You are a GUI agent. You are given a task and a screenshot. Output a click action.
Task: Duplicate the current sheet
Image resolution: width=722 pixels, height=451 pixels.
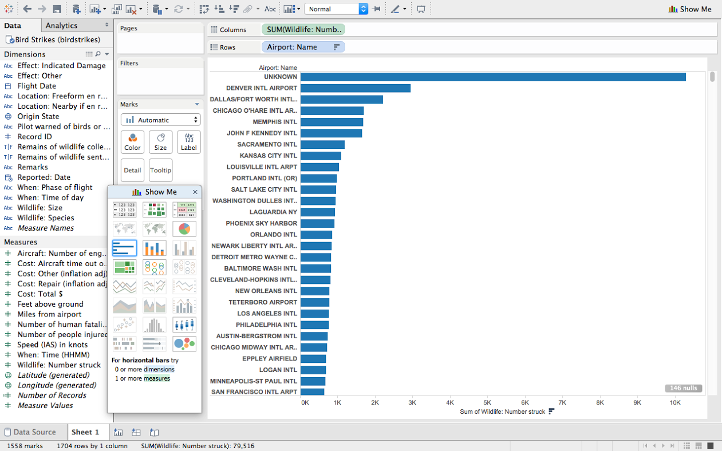coord(117,9)
